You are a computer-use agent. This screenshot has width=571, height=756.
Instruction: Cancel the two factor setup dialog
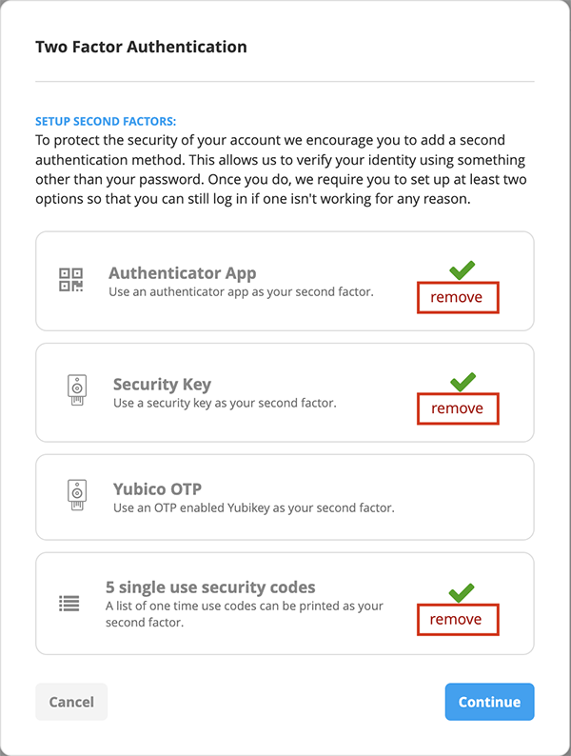tap(71, 702)
